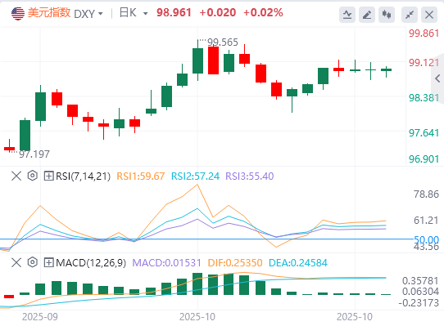Click the candlestick chart style icon
The image size is (444, 326).
[387, 15]
